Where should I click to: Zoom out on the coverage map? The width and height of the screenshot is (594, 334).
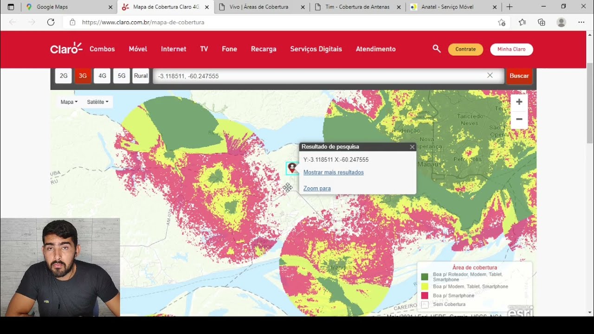point(519,120)
